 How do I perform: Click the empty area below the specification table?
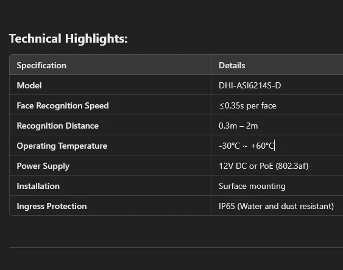[x=176, y=231]
